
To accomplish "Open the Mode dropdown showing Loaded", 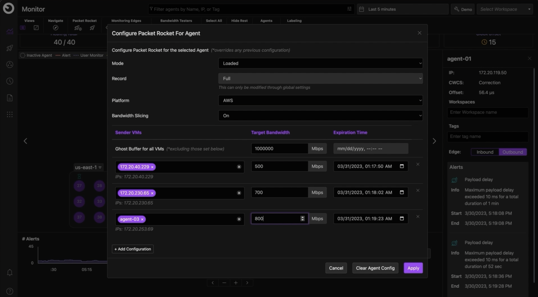I will [x=320, y=63].
